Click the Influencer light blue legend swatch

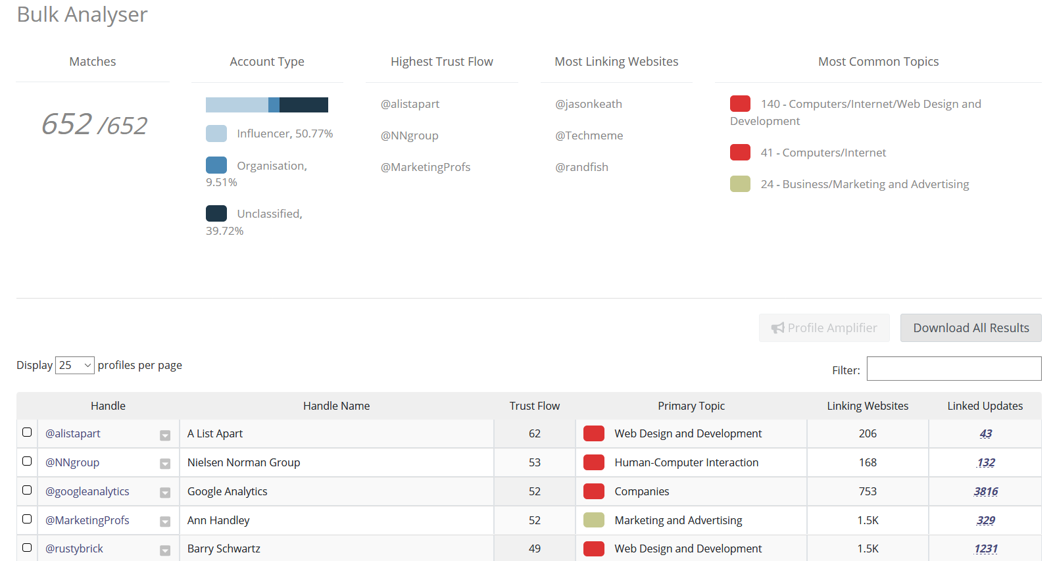pyautogui.click(x=216, y=134)
